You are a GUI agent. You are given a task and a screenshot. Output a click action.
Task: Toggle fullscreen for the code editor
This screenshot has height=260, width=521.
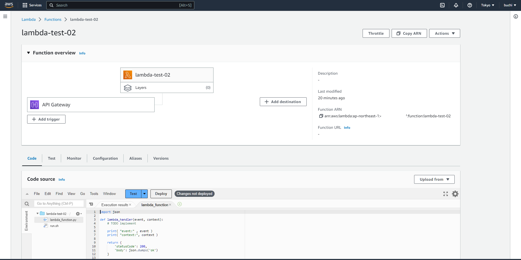pos(446,194)
